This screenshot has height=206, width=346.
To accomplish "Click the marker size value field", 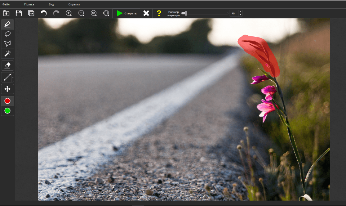I will (x=234, y=13).
